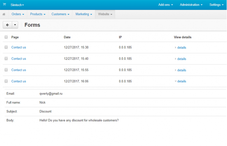
Task: Go to the home dashboard icon
Action: [4, 14]
